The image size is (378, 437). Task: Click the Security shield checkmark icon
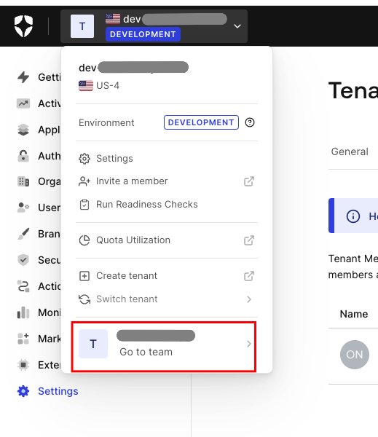point(23,260)
